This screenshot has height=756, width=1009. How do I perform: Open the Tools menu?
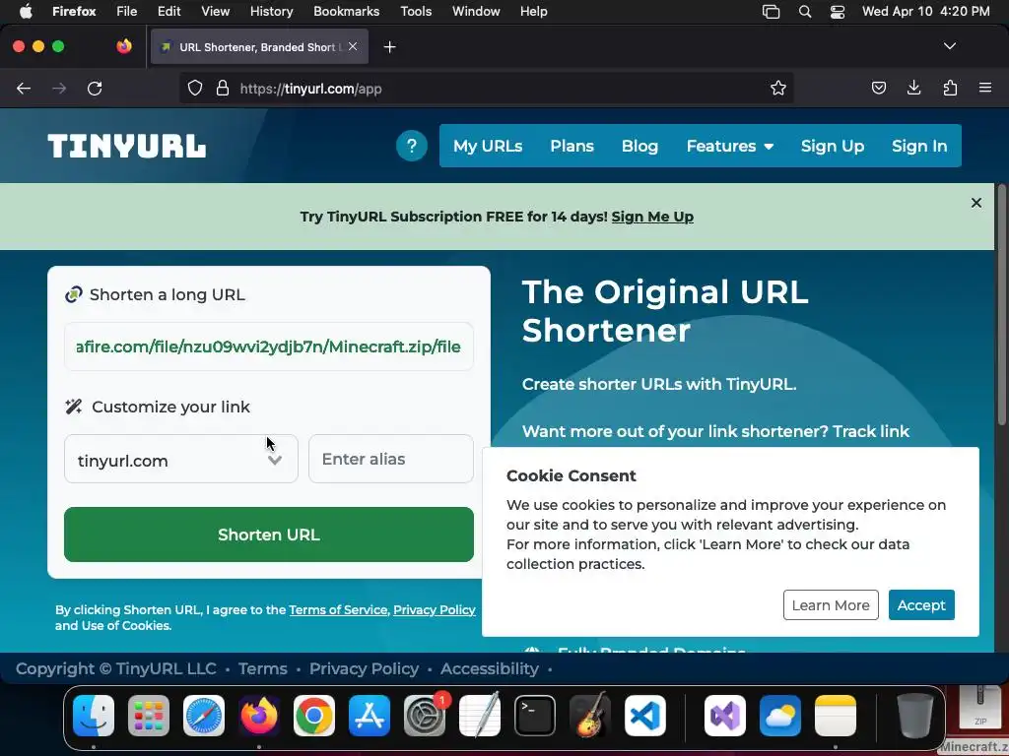(416, 12)
